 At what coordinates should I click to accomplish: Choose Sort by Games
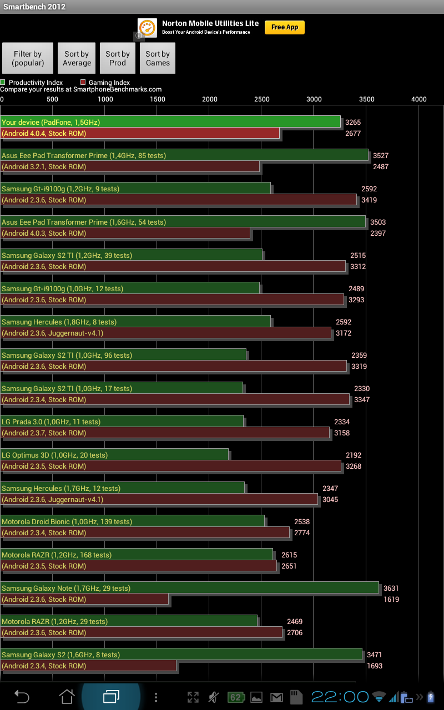click(158, 58)
